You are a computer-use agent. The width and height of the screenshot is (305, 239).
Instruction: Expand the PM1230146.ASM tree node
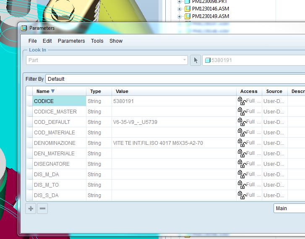[179, 9]
